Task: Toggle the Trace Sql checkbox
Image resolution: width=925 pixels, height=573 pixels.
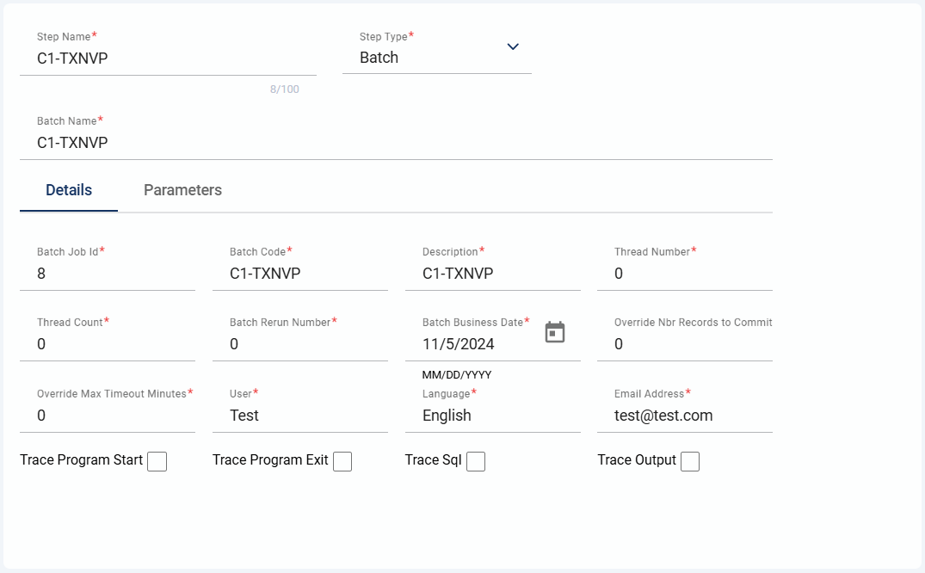Action: pos(476,462)
